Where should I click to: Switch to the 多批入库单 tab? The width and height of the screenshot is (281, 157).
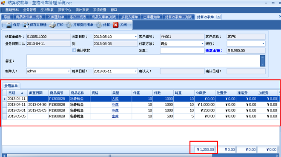point(129,17)
